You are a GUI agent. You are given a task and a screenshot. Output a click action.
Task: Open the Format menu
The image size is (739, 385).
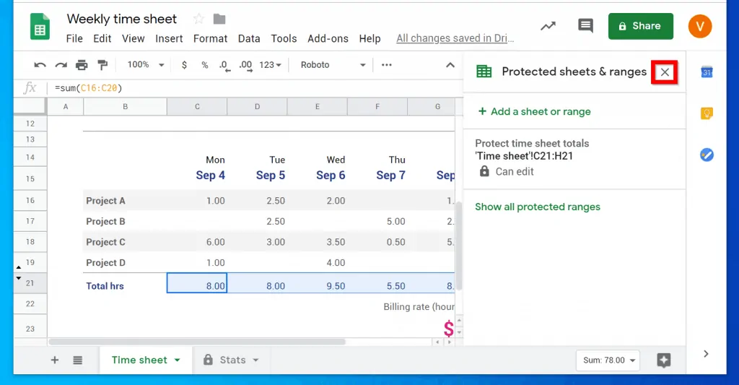pos(210,38)
